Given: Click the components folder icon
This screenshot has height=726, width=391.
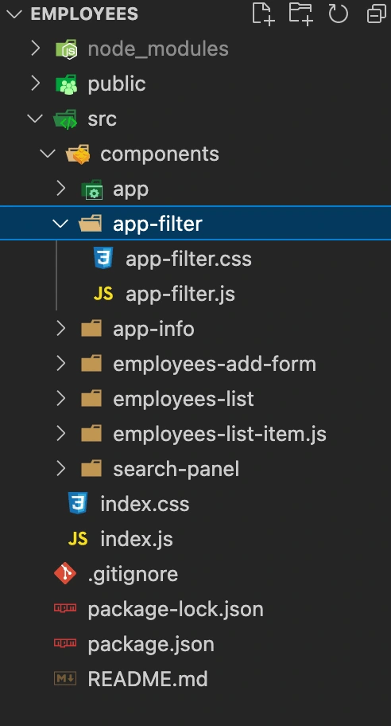Looking at the screenshot, I should click(x=78, y=154).
